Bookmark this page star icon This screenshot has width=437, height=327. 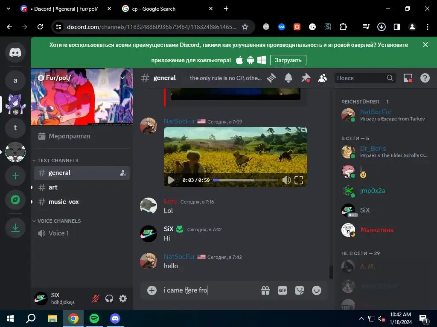coord(245,27)
